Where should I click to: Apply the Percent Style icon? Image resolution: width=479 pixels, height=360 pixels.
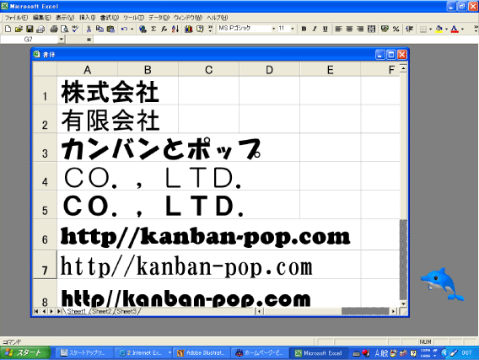click(x=396, y=29)
